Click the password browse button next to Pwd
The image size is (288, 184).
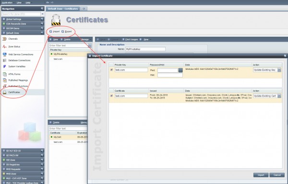pyautogui.click(x=180, y=70)
